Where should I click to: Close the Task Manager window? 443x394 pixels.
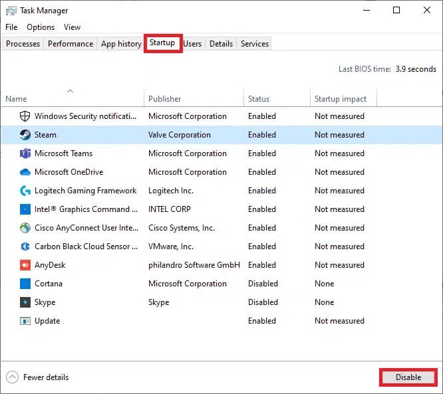[x=427, y=10]
